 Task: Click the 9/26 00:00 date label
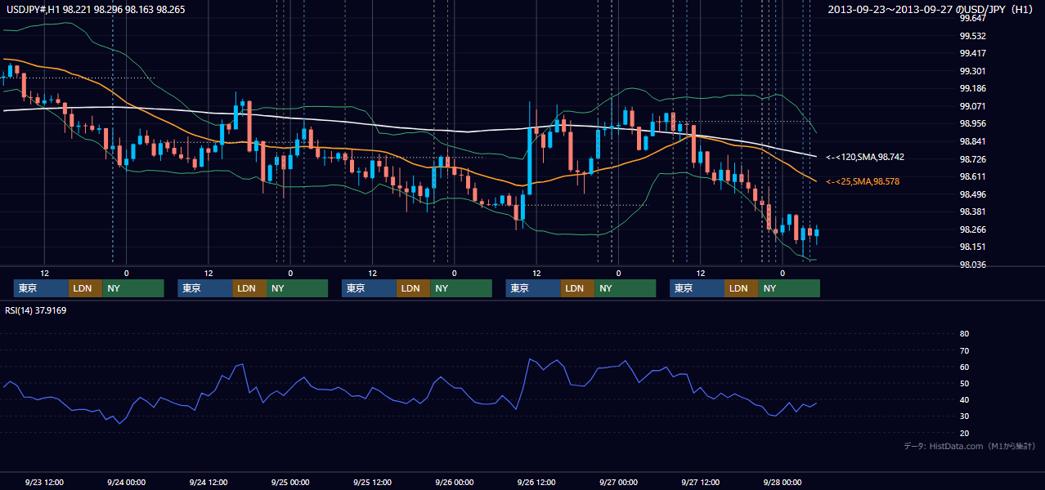(455, 482)
